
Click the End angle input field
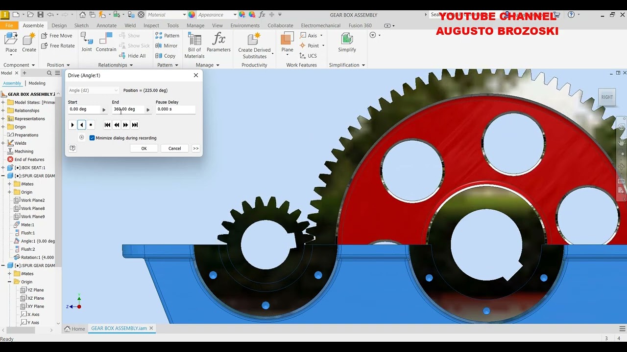click(x=128, y=110)
